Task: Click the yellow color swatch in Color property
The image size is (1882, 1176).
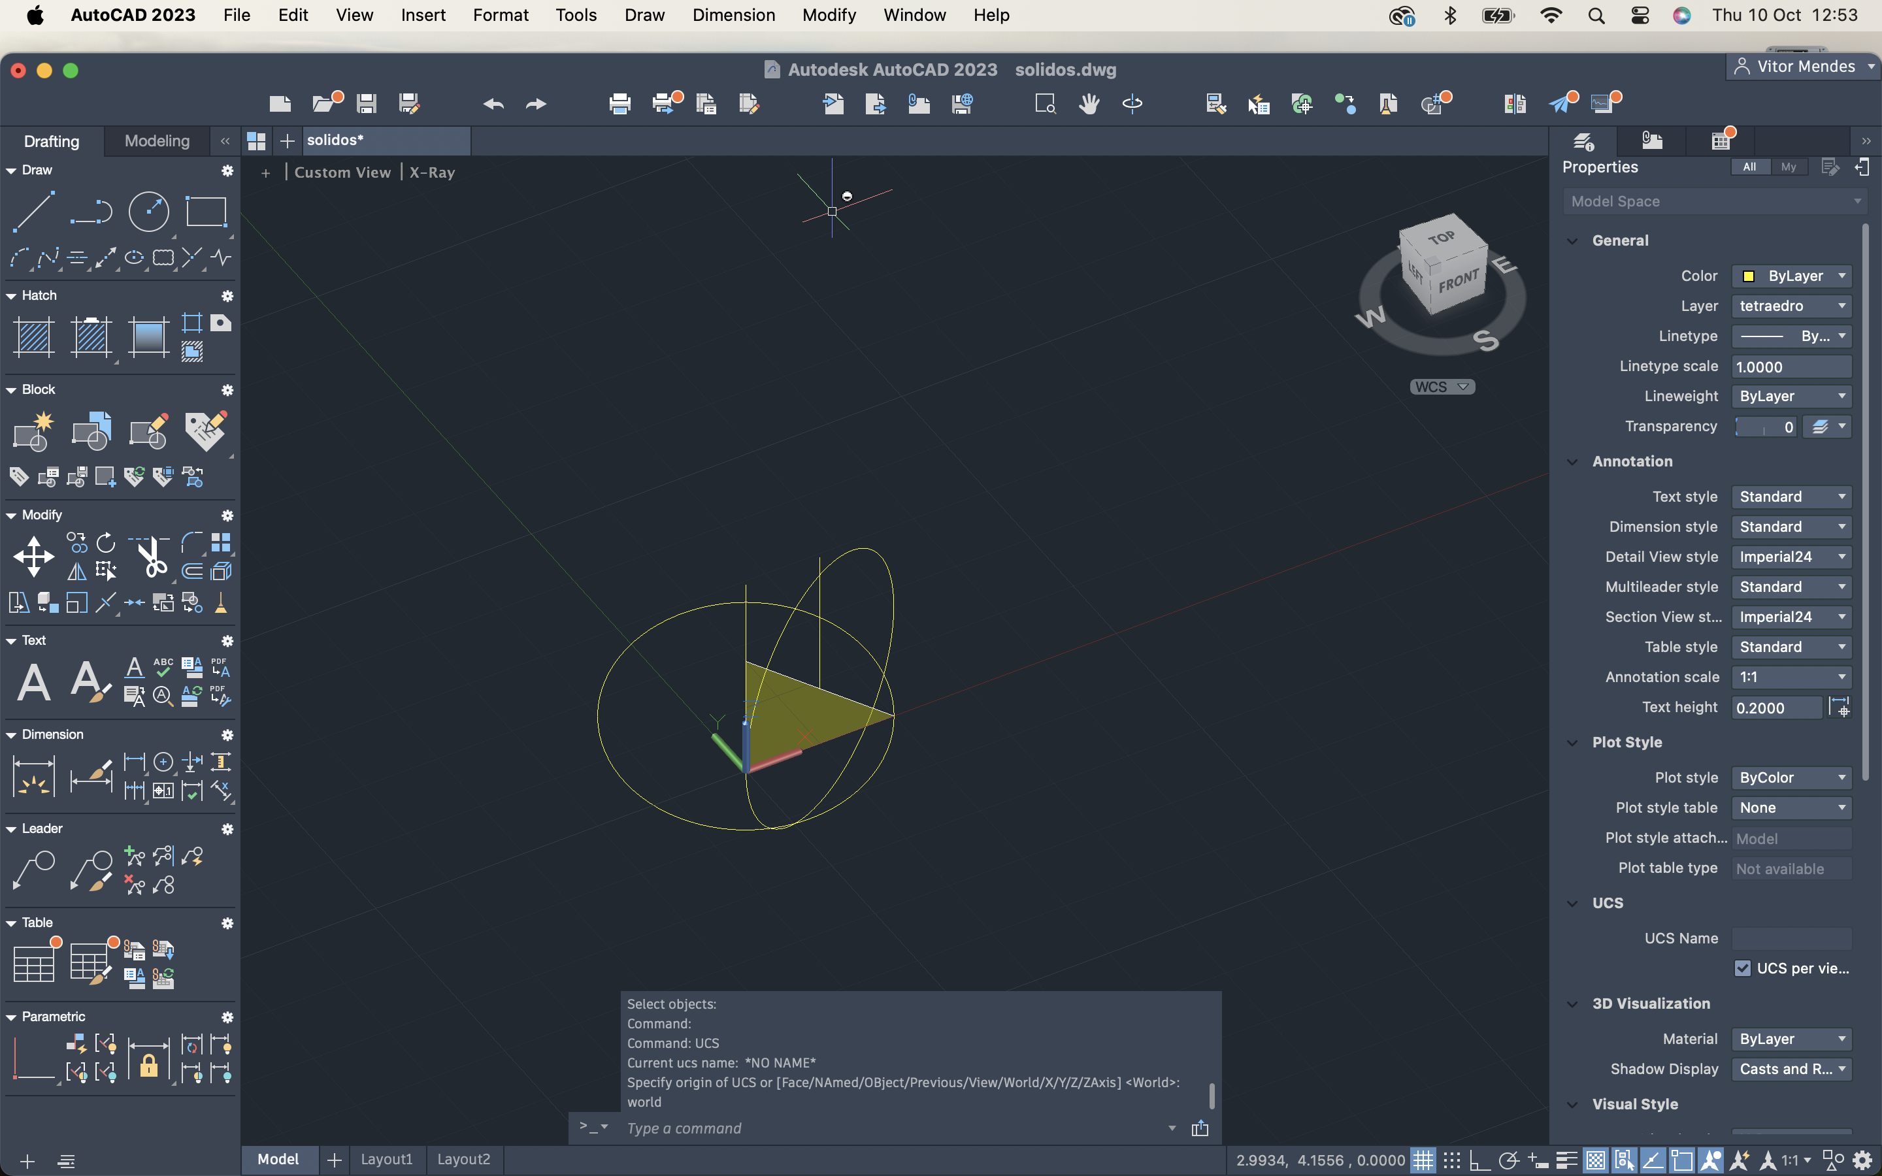Action: pos(1748,276)
